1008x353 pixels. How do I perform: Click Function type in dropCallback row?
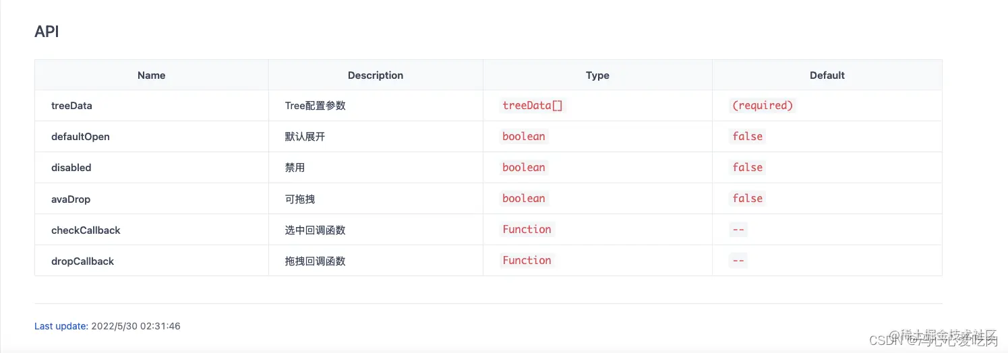(x=527, y=261)
